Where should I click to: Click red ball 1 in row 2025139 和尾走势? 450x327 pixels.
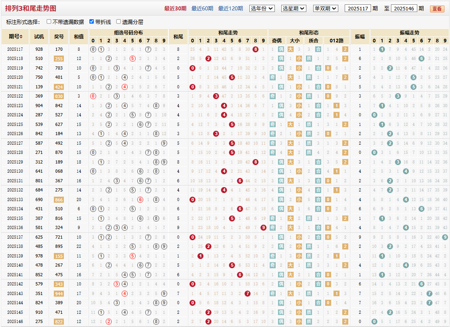coord(200,256)
